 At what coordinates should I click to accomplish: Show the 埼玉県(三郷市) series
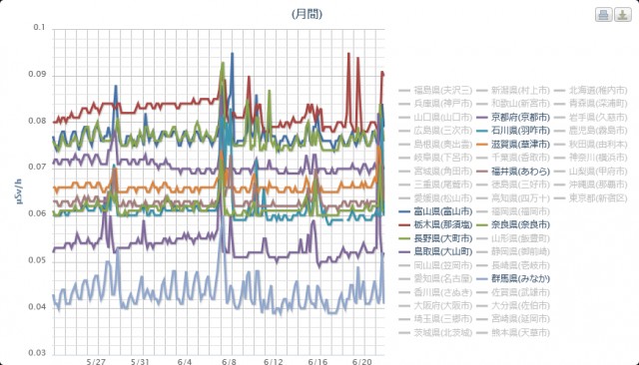click(436, 319)
